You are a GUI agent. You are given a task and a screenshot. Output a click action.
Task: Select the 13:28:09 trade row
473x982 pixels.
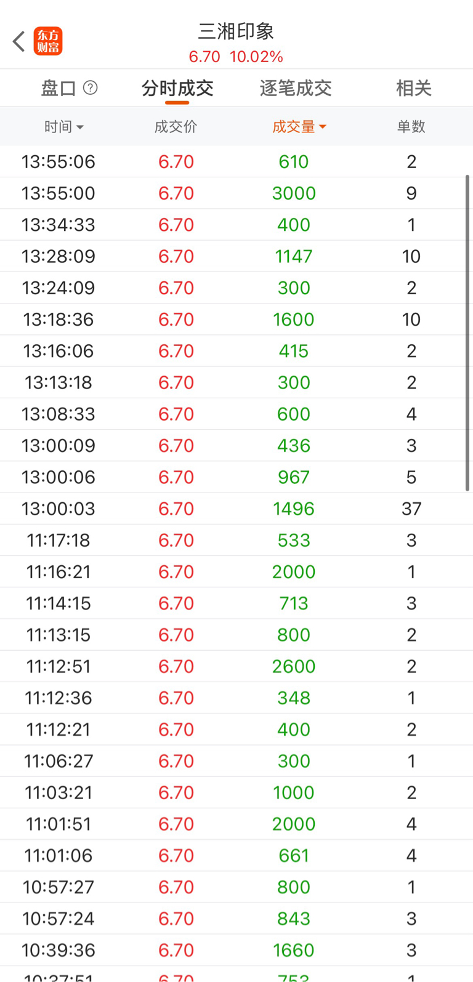coord(236,256)
